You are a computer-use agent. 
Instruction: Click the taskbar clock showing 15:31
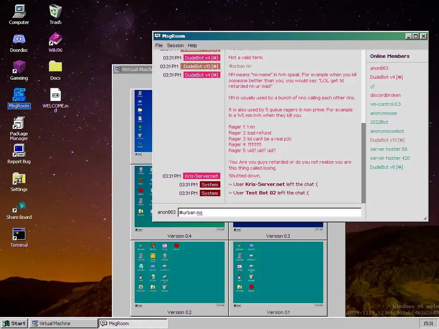click(428, 323)
